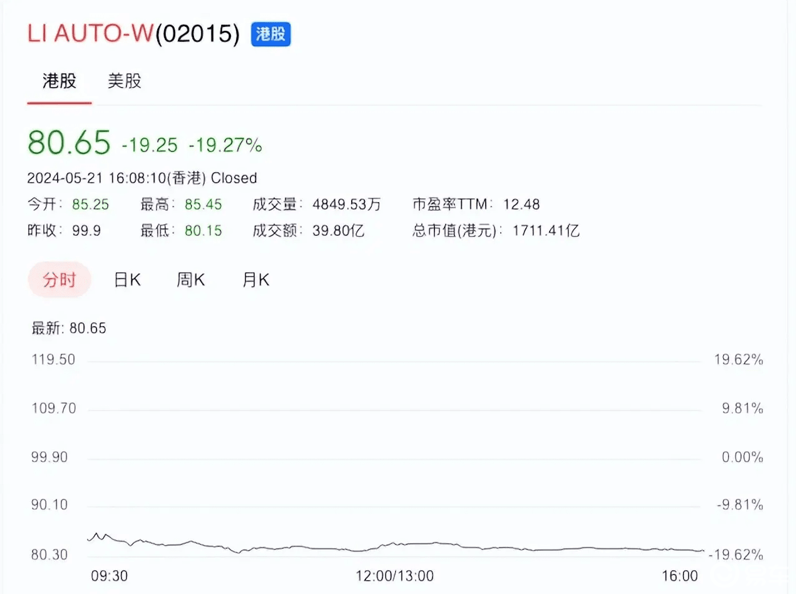Viewport: 796px width, 594px height.
Task: Click the timestamp 2024-05-21 16:08:10(香港) Closed
Action: coord(142,178)
